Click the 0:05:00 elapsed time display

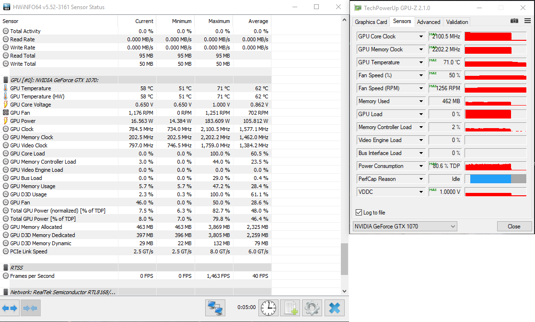[x=246, y=307]
